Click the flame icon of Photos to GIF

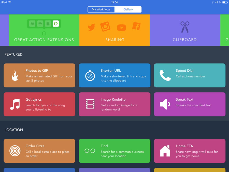coord(15,75)
